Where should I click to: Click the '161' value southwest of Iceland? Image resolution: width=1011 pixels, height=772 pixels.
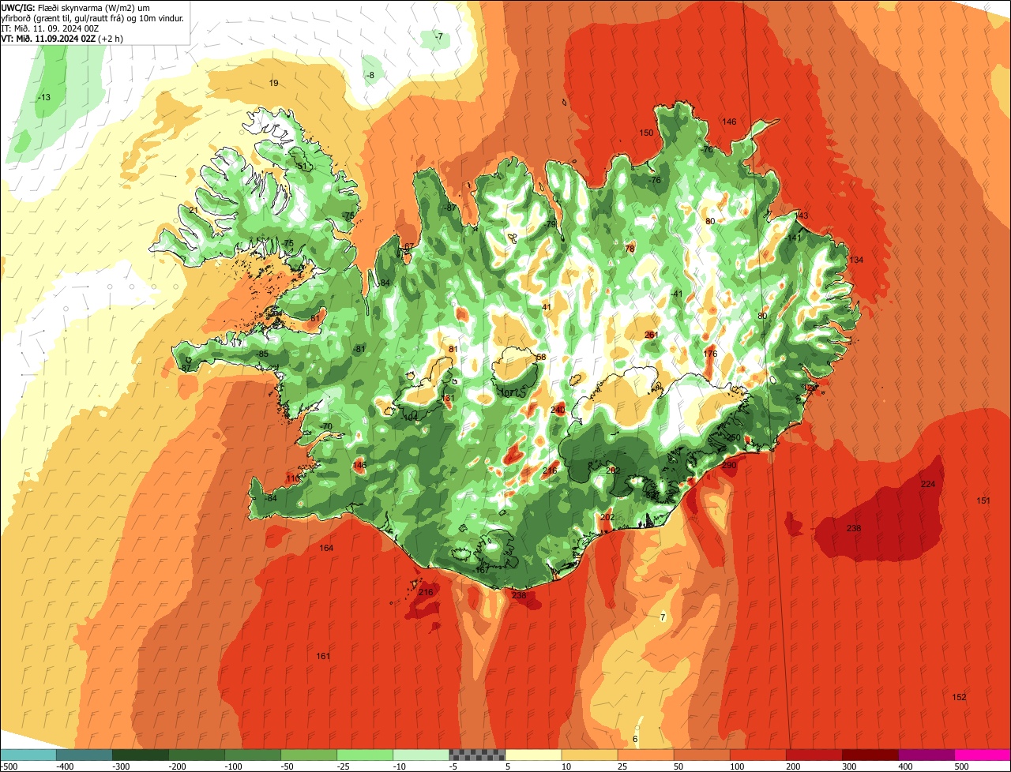[323, 656]
